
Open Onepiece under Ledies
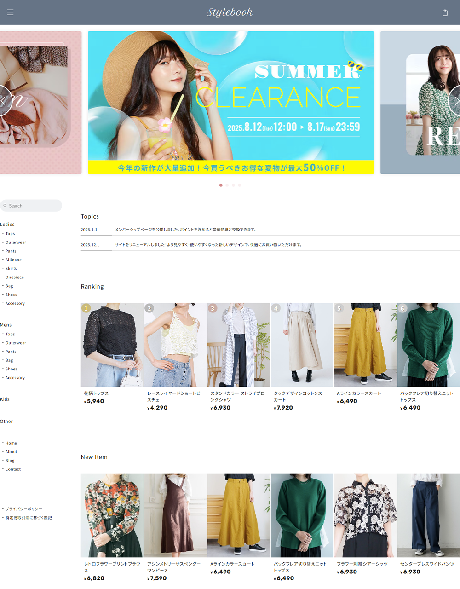(x=15, y=277)
